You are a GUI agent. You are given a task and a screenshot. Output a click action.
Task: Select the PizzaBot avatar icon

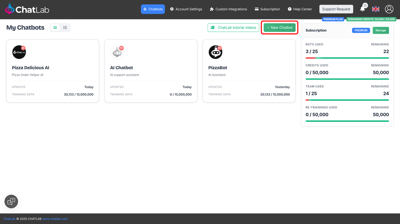coord(215,52)
